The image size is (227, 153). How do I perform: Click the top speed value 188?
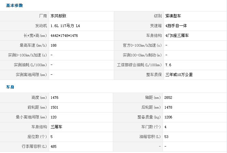[x=53, y=45]
